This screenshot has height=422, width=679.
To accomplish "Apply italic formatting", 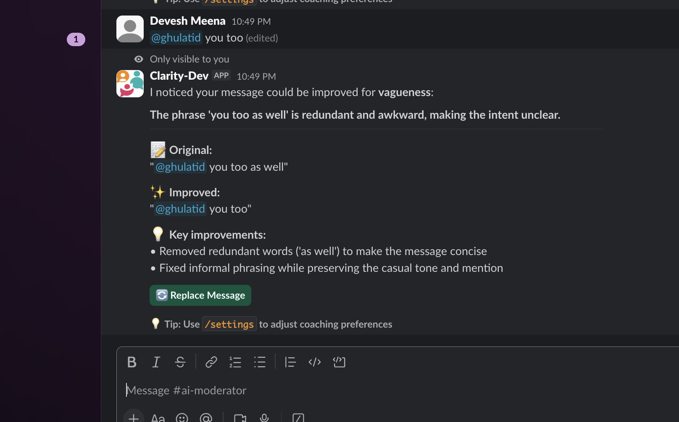I will [x=156, y=362].
